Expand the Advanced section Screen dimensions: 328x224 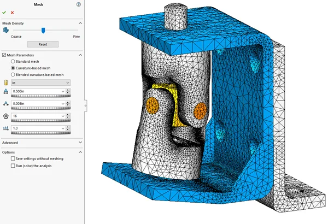click(x=80, y=143)
